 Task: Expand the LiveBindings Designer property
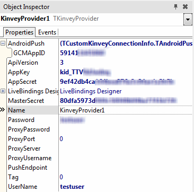point(3,91)
